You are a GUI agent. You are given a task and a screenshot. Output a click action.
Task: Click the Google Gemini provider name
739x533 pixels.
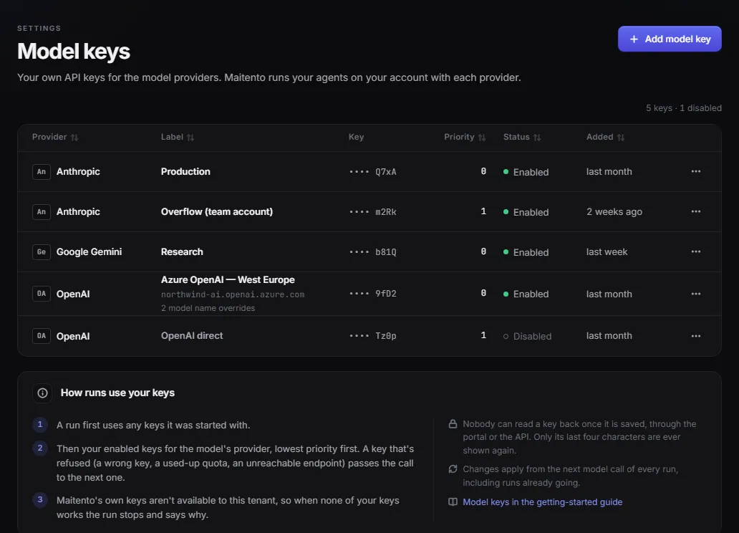89,252
